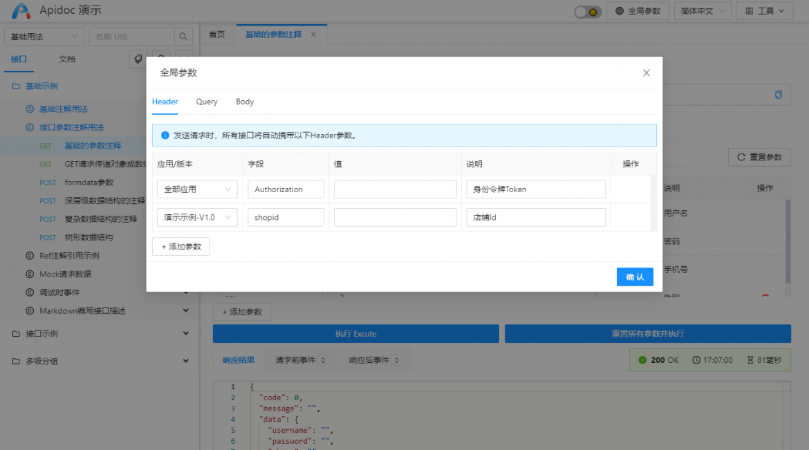The width and height of the screenshot is (809, 450).
Task: Click the blue info icon in the notice
Action: pyautogui.click(x=165, y=135)
